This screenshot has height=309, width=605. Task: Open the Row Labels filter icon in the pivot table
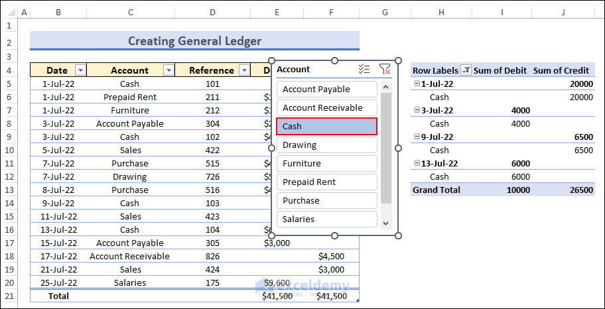(466, 71)
